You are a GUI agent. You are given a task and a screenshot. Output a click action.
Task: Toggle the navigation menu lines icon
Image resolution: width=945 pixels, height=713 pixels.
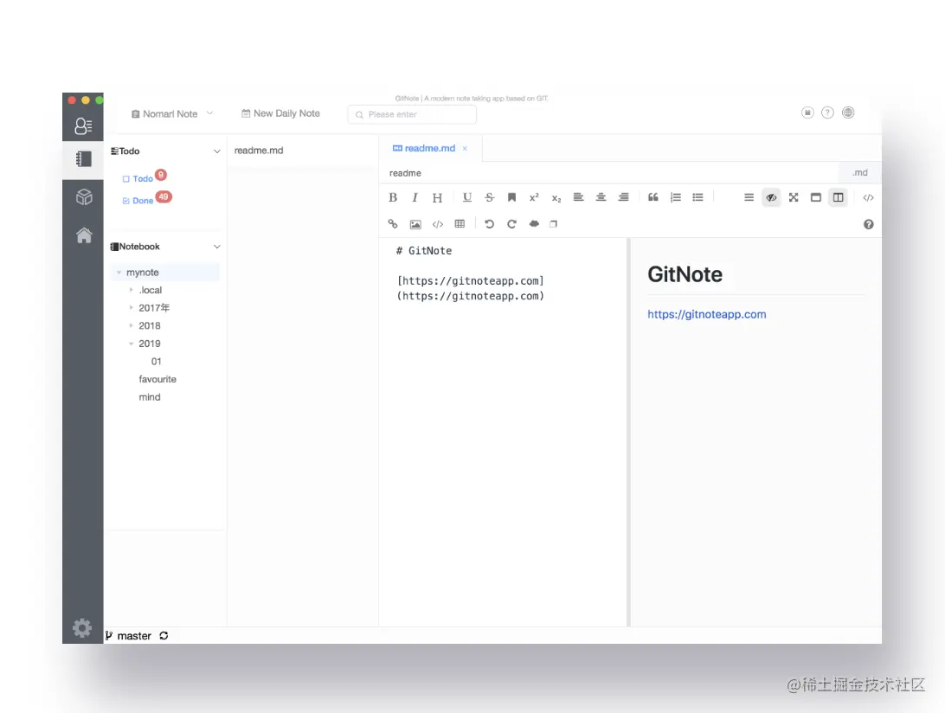click(749, 197)
